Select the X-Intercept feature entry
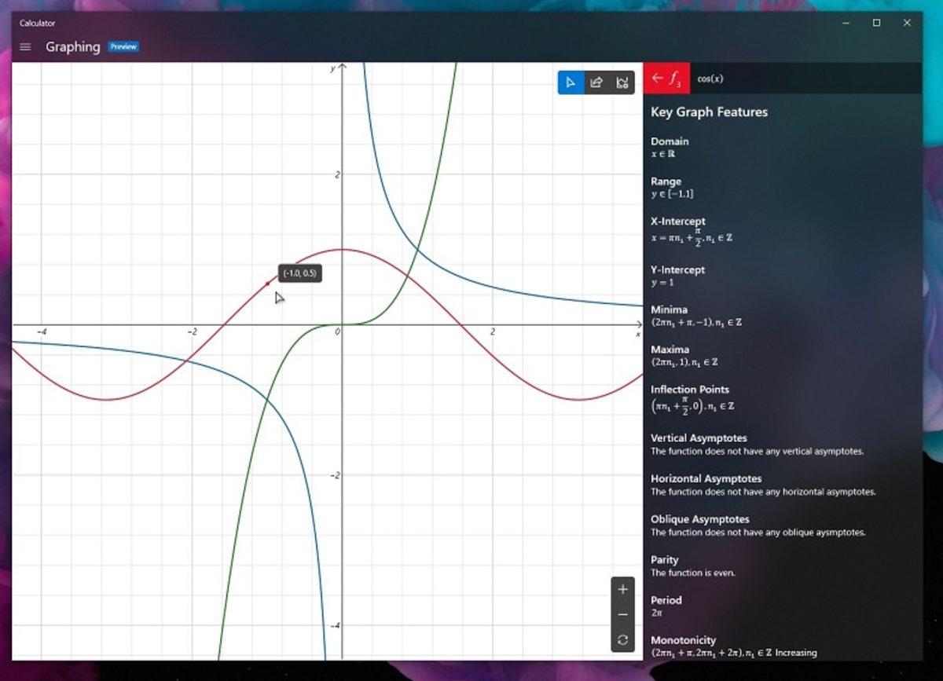Image resolution: width=943 pixels, height=681 pixels. [677, 222]
